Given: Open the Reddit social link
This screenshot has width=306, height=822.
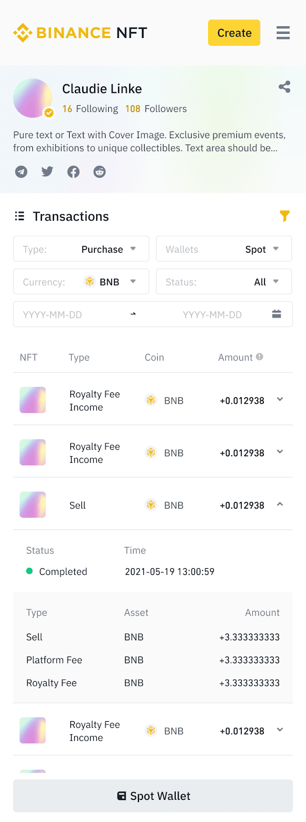Looking at the screenshot, I should [x=99, y=172].
